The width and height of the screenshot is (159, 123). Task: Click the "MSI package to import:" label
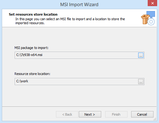(31, 48)
